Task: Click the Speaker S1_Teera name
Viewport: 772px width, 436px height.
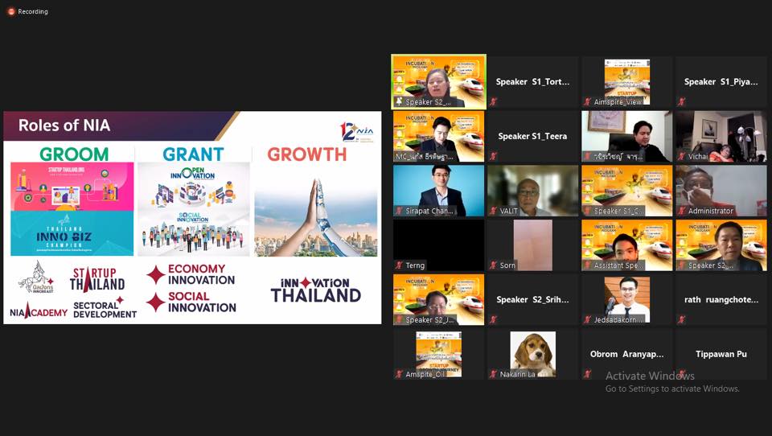Action: [532, 136]
